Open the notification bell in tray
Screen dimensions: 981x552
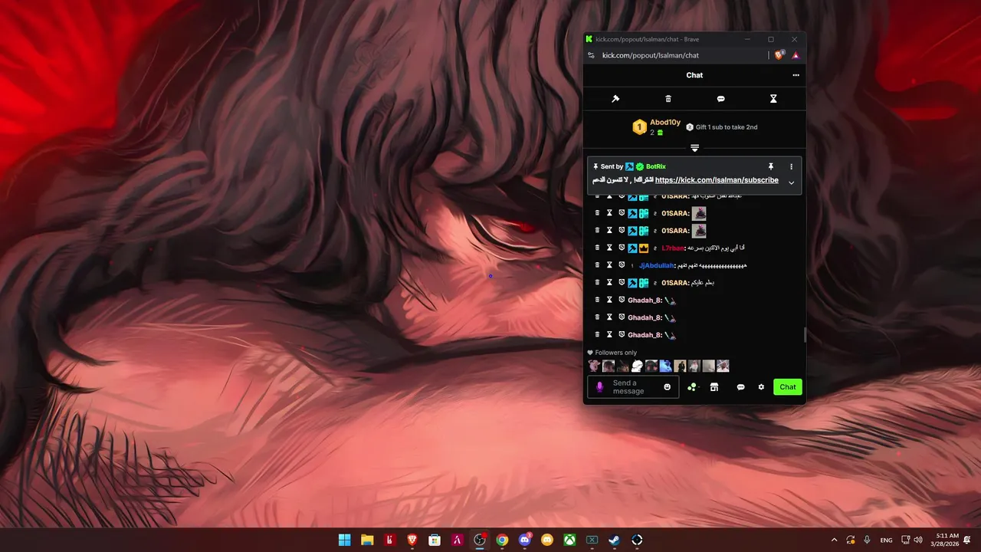click(x=967, y=540)
